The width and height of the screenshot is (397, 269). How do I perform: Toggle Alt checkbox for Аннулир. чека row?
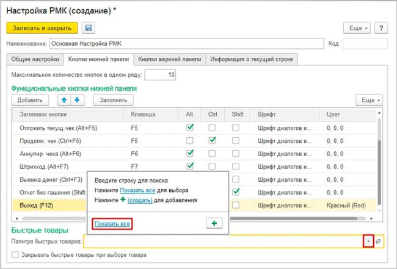point(189,153)
